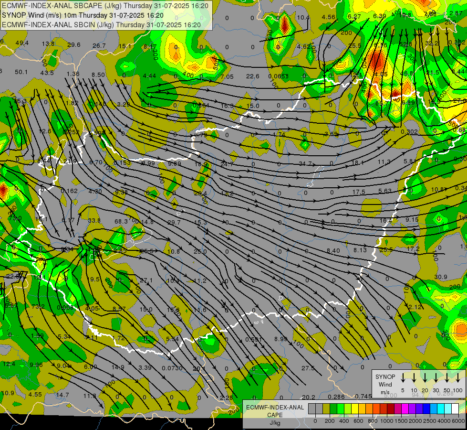Pick the yellow-green lime CAPE legend swatch
This screenshot has height=430, width=467.
348,408
